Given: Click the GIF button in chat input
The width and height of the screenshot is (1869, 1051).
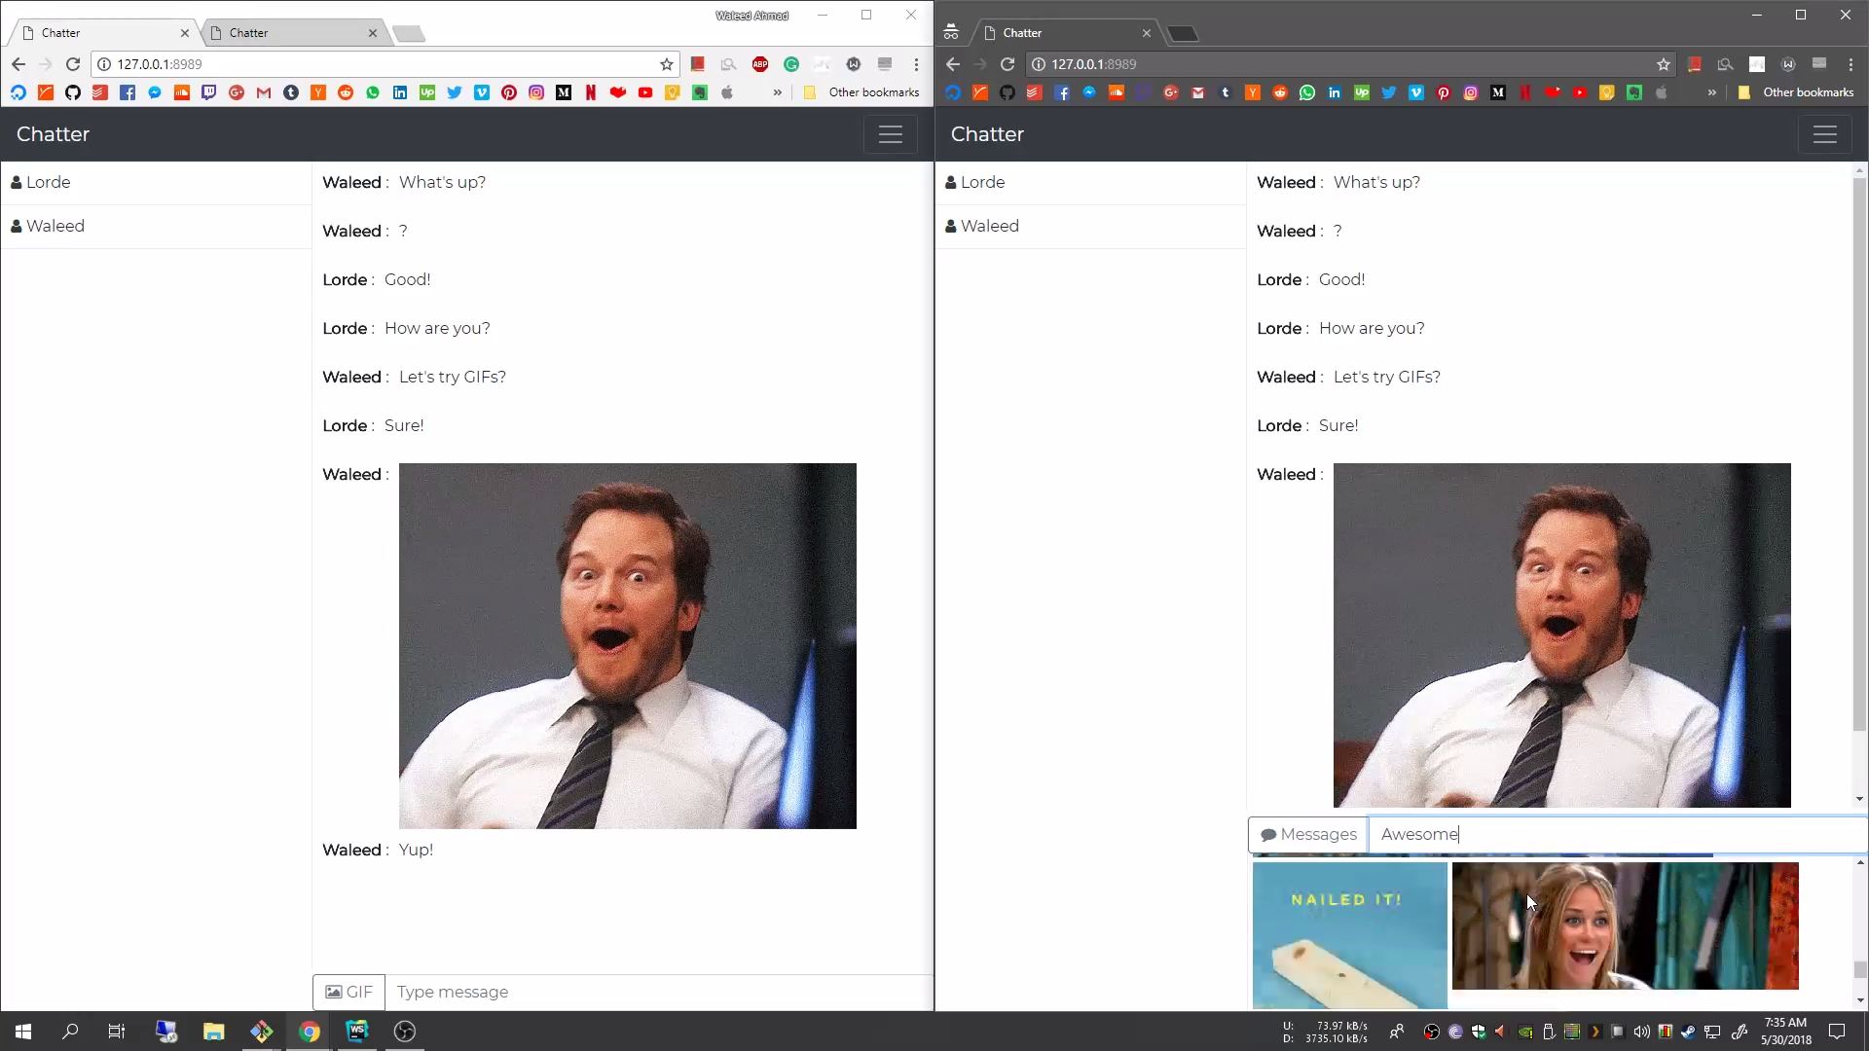Looking at the screenshot, I should (x=349, y=992).
